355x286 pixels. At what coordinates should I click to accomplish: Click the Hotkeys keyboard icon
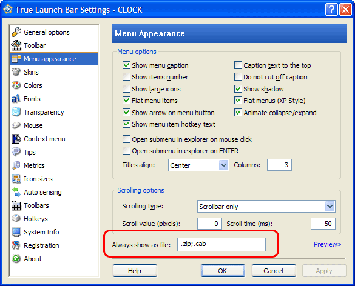click(16, 219)
